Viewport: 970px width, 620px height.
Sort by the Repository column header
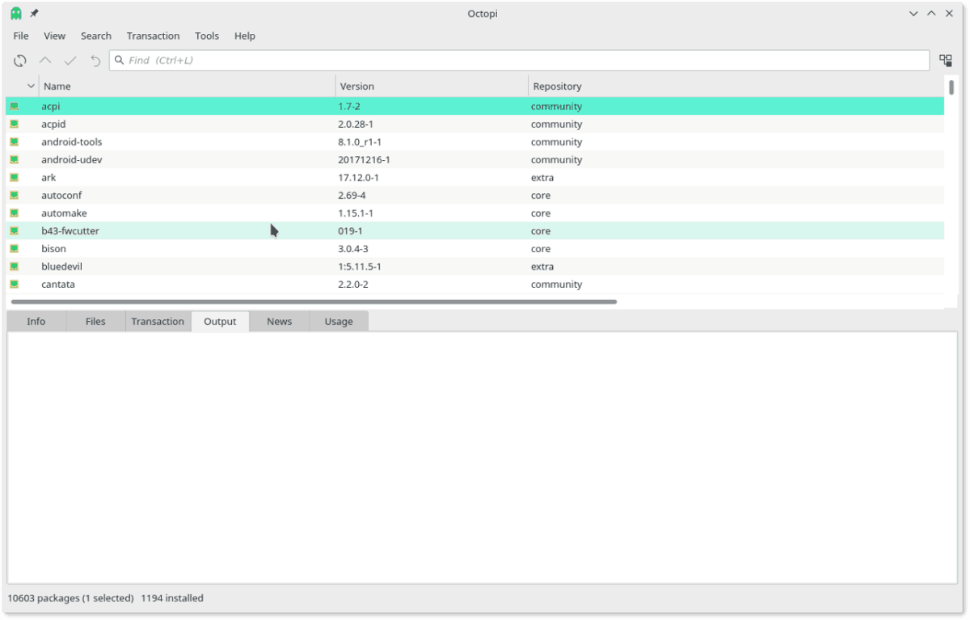point(736,86)
